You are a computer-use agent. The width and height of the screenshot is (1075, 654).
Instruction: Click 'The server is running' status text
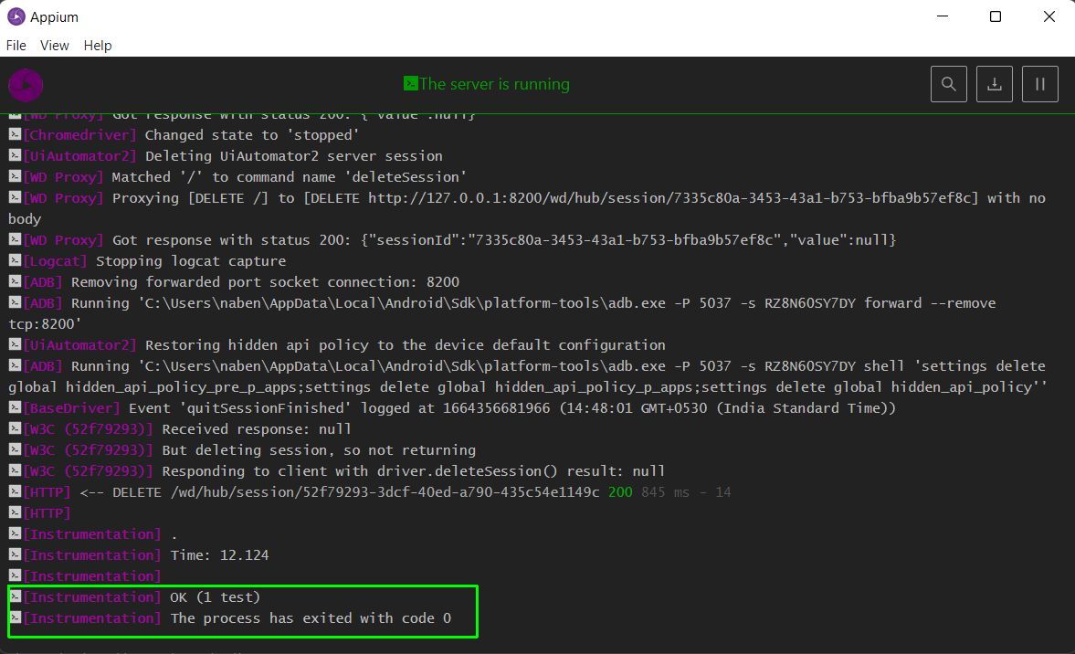[x=494, y=84]
